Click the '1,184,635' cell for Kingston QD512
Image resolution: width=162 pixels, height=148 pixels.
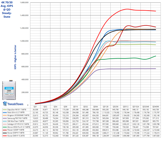[x=125, y=115]
